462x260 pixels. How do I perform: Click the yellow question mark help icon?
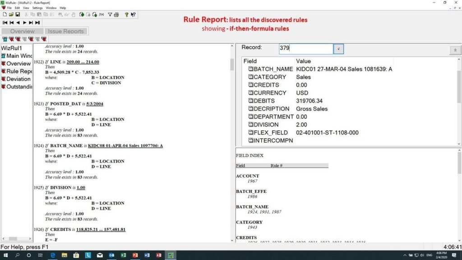[126, 14]
